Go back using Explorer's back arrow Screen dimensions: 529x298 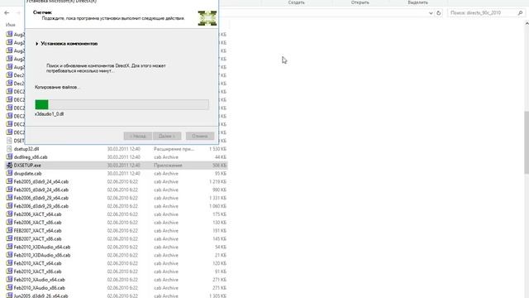7,13
